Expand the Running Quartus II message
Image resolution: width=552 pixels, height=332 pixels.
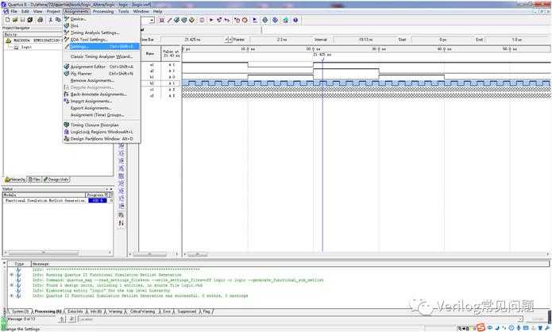tap(12, 275)
